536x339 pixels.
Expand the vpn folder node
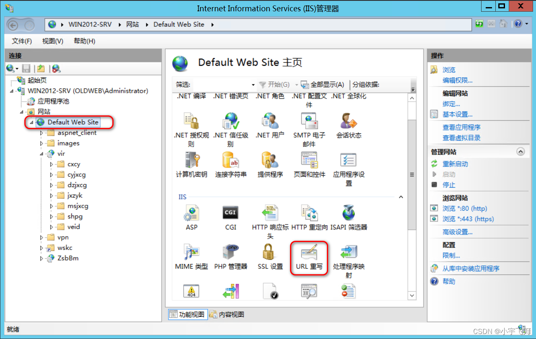click(41, 237)
